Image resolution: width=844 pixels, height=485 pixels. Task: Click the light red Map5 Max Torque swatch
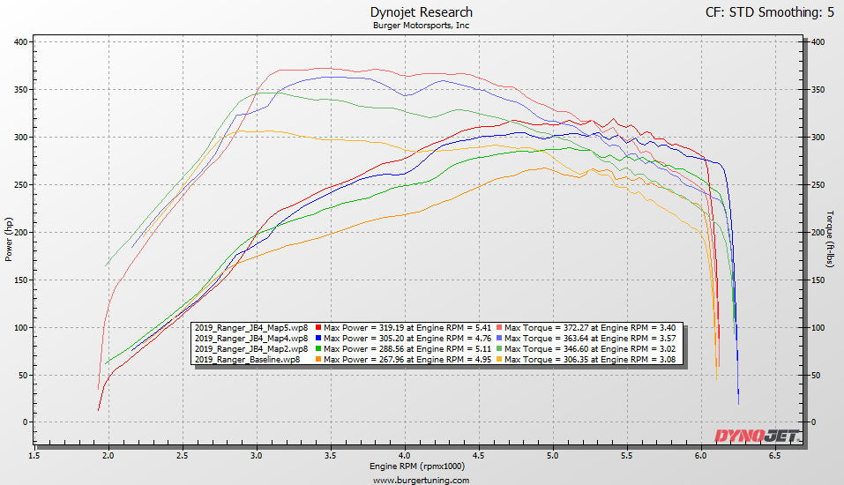[501, 327]
